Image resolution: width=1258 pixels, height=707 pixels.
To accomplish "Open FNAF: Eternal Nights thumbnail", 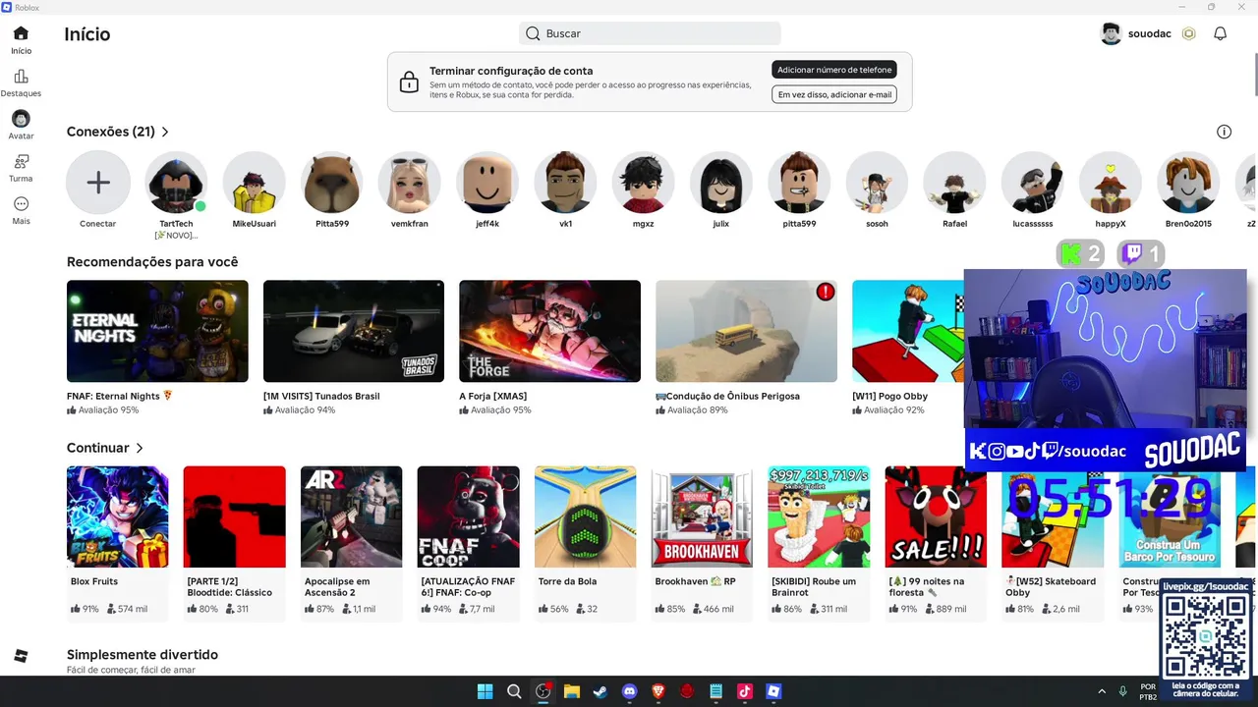I will (x=157, y=331).
